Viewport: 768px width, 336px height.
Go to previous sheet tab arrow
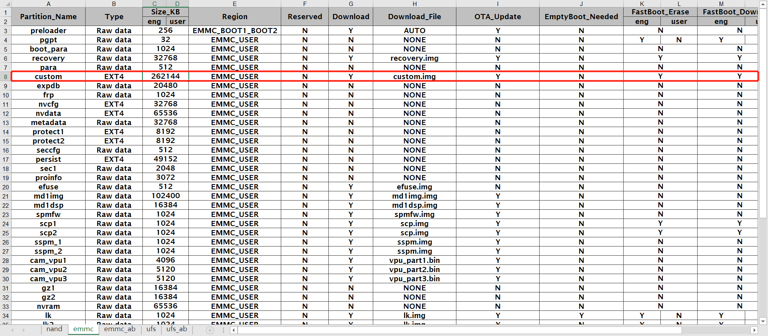12,330
